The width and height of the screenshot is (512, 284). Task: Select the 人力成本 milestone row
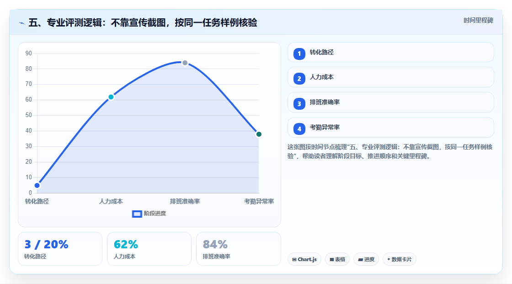tap(390, 77)
